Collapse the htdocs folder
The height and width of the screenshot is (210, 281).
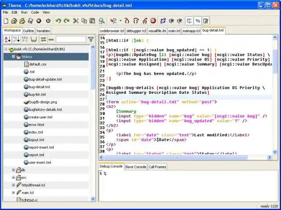point(14,57)
